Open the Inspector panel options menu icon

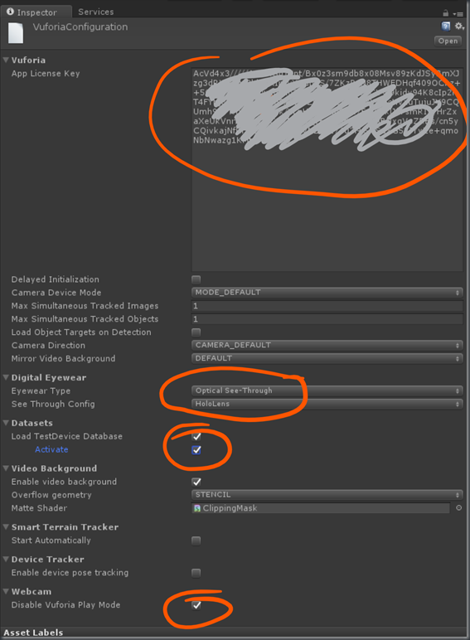point(458,13)
